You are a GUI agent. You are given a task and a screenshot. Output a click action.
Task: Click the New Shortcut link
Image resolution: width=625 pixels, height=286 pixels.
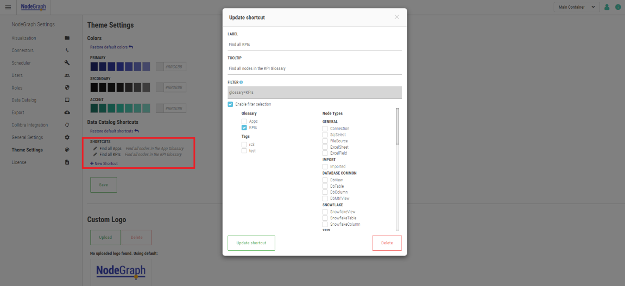coord(104,164)
